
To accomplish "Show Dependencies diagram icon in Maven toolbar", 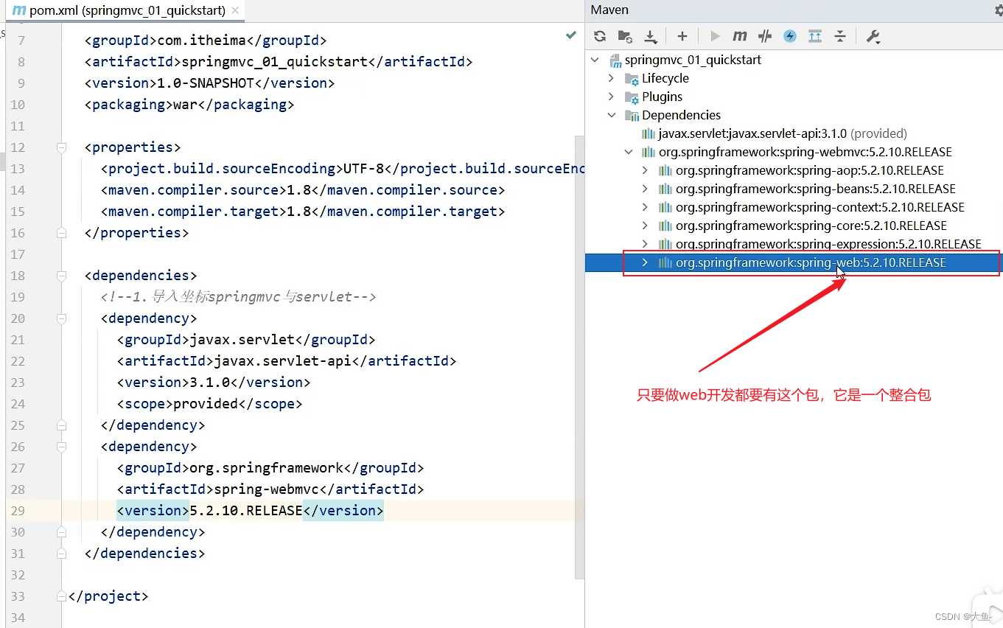I will pyautogui.click(x=815, y=36).
